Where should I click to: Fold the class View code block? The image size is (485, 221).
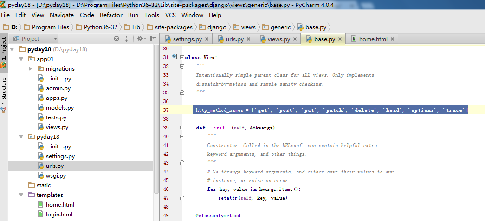point(182,57)
